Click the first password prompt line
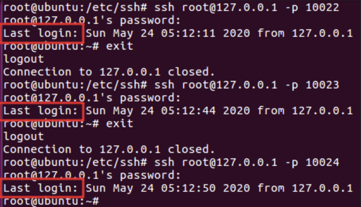 coord(92,20)
